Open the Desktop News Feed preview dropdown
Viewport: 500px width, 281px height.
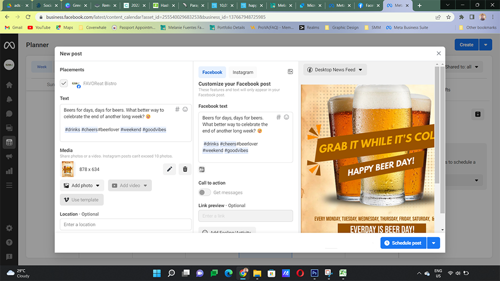335,70
